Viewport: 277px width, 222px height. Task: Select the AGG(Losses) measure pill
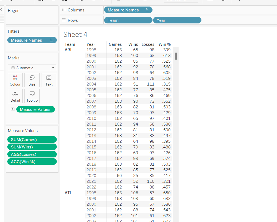click(x=32, y=154)
